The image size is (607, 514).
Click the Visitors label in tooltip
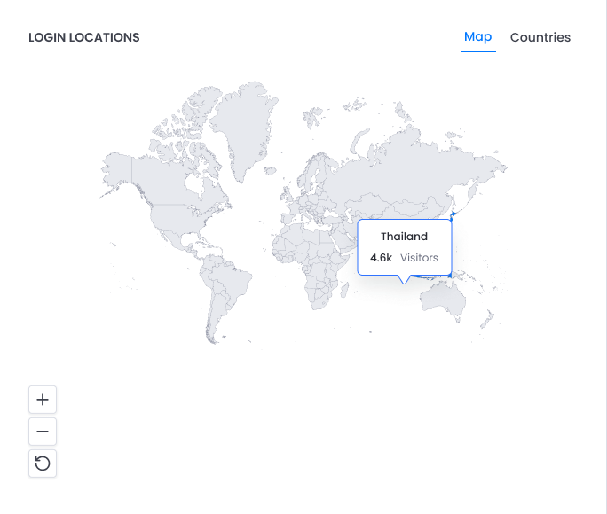point(419,258)
